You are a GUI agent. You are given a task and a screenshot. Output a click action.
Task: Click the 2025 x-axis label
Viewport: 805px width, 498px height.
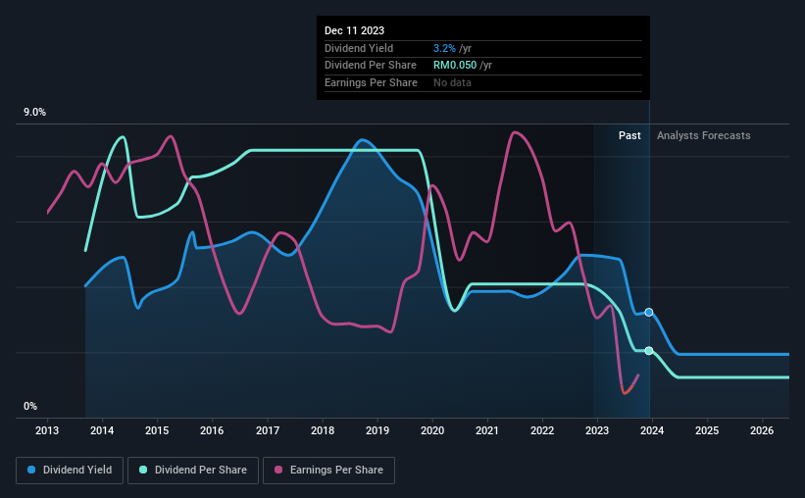click(707, 430)
